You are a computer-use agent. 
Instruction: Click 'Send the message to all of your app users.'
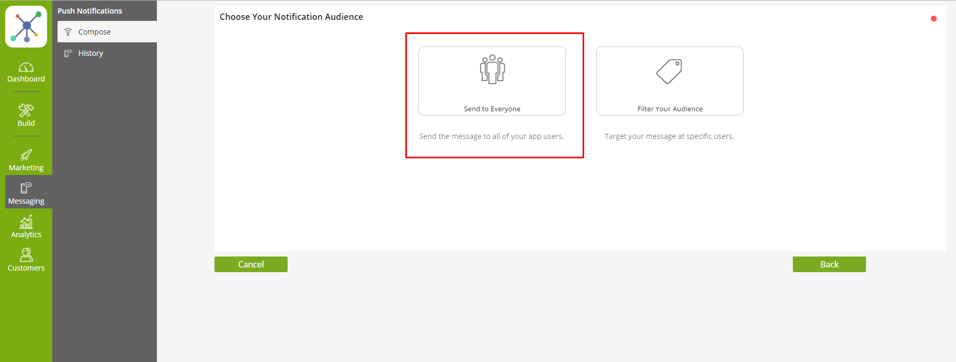492,136
